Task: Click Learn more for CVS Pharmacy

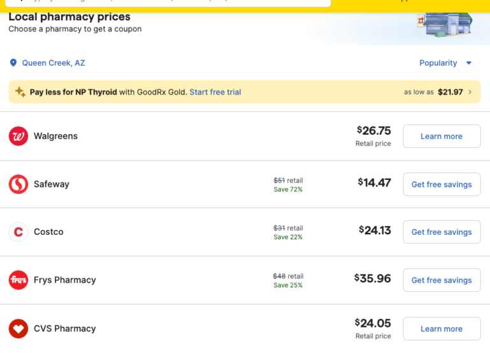Action: (x=442, y=329)
